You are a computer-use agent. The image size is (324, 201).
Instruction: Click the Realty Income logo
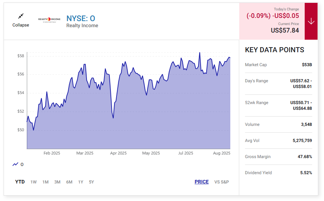[49, 20]
